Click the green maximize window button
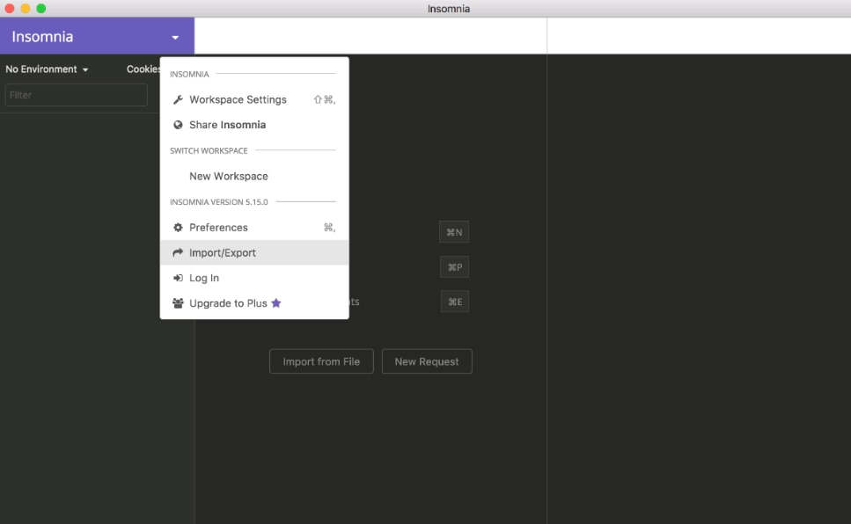This screenshot has width=851, height=524. [41, 9]
